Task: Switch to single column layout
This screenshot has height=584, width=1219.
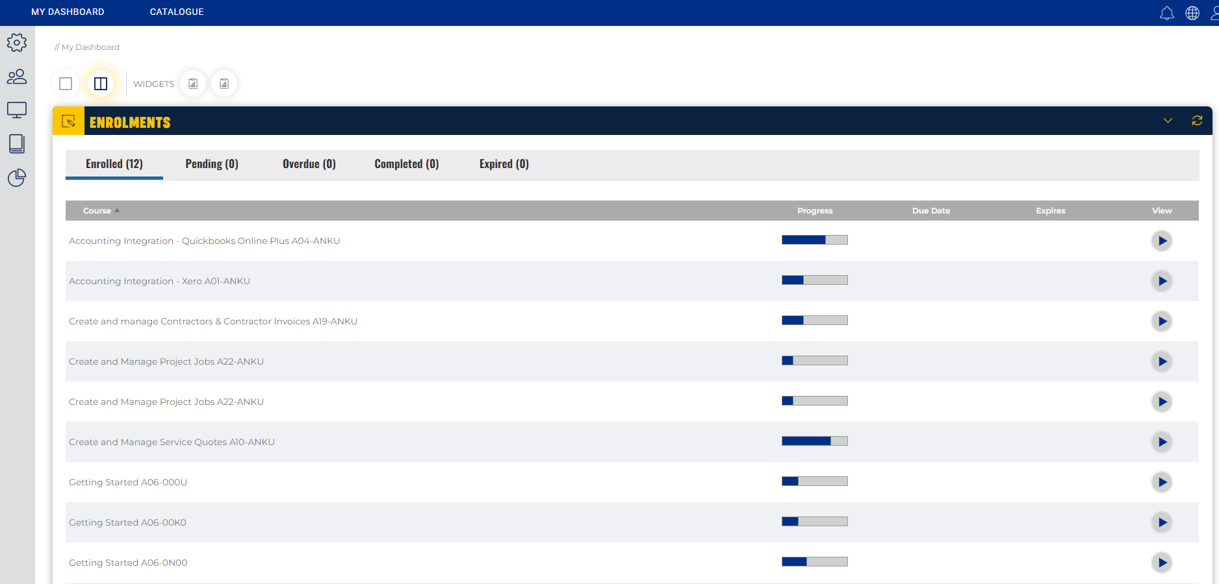Action: pos(66,84)
